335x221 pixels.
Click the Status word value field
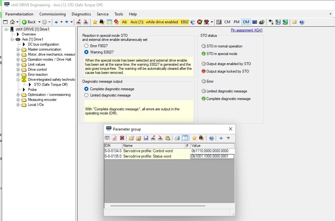[x=212, y=156]
